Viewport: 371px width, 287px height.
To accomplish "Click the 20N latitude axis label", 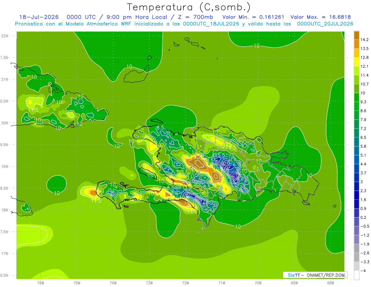I will (5, 123).
